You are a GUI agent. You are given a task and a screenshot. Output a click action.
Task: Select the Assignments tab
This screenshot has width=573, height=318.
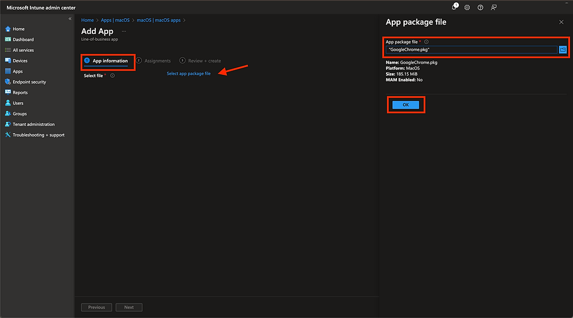click(153, 61)
